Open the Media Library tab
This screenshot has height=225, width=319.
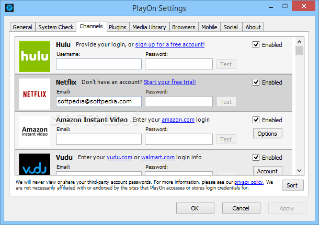click(149, 27)
